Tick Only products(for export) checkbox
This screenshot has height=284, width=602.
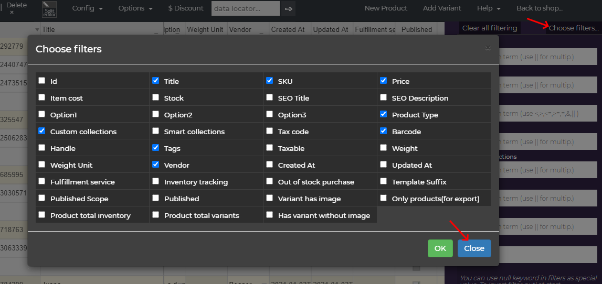[384, 198]
